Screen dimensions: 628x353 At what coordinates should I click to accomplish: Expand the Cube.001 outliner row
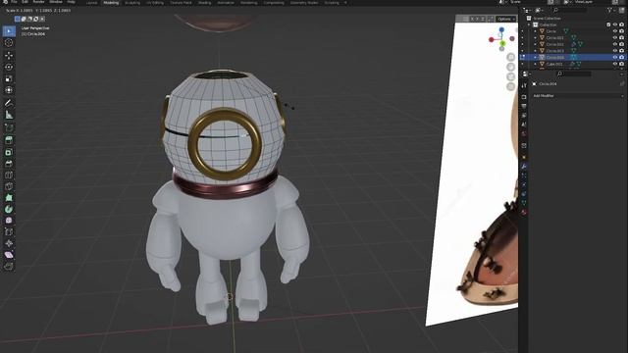pos(536,64)
